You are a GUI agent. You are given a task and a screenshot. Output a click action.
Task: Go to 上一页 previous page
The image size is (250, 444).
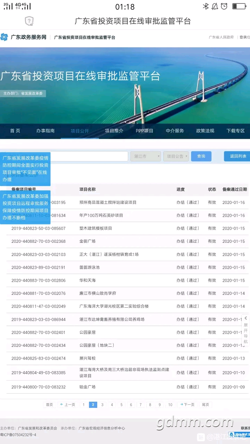pos(68,405)
